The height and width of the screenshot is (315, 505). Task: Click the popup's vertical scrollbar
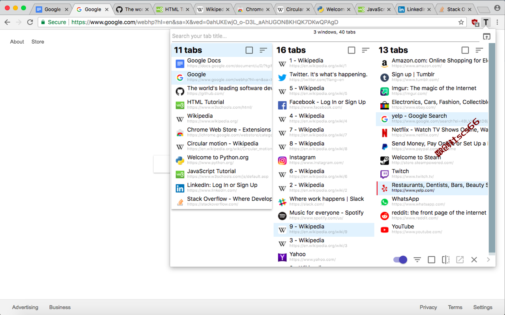coord(492,148)
